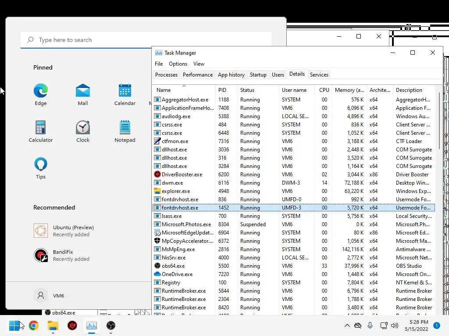Viewport: 449px width, 336px height.
Task: Click MpCopyAccelerator shield icon
Action: point(157,241)
